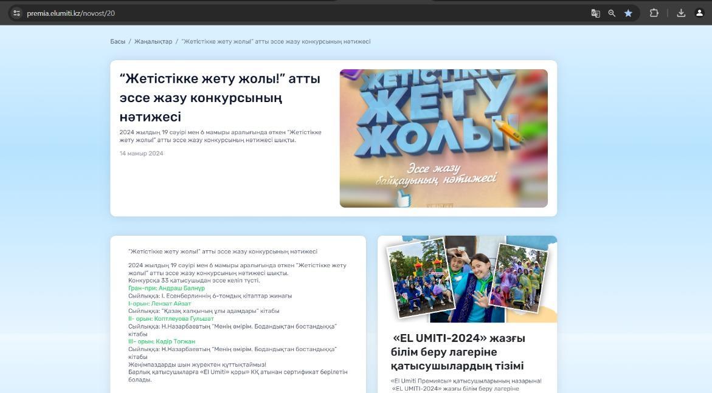Image resolution: width=712 pixels, height=393 pixels.
Task: Open the Downloads icon in the toolbar
Action: pyautogui.click(x=680, y=12)
